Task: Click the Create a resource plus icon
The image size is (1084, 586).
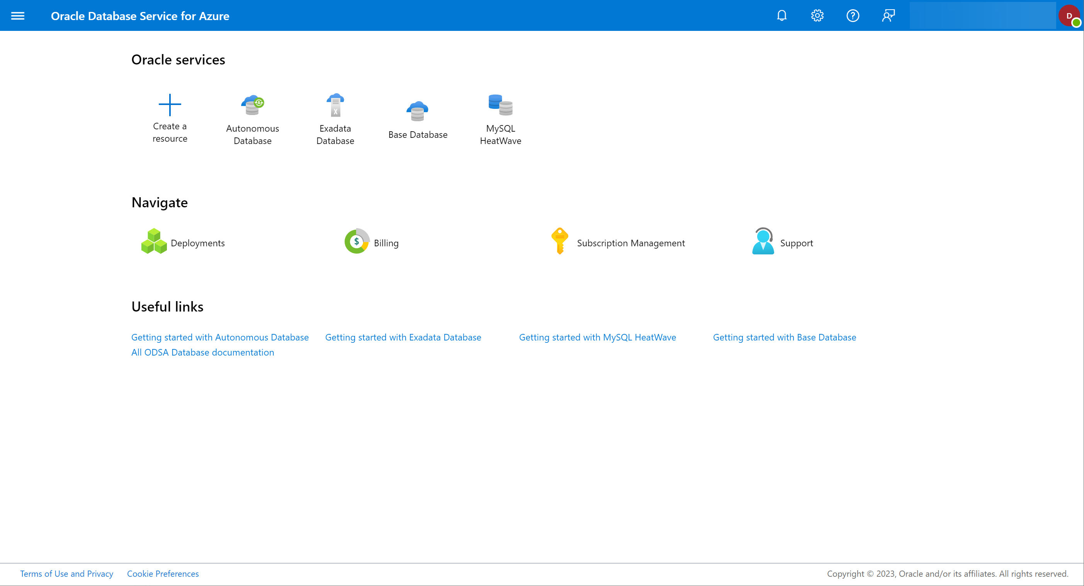Action: pos(170,105)
